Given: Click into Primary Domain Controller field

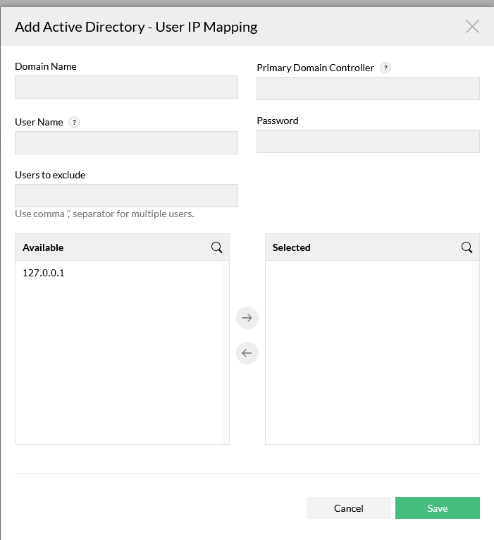Looking at the screenshot, I should point(368,89).
